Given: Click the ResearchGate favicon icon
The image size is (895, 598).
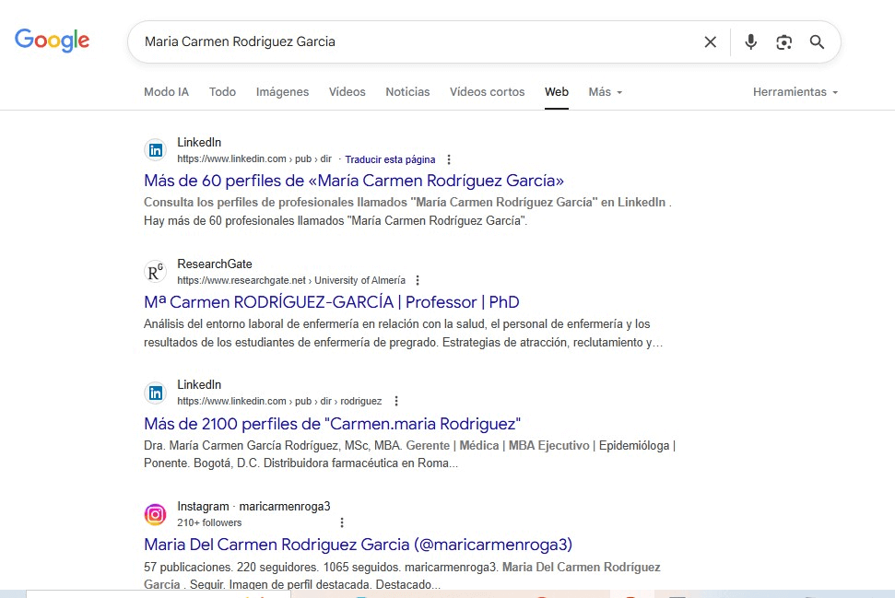Looking at the screenshot, I should (x=155, y=272).
